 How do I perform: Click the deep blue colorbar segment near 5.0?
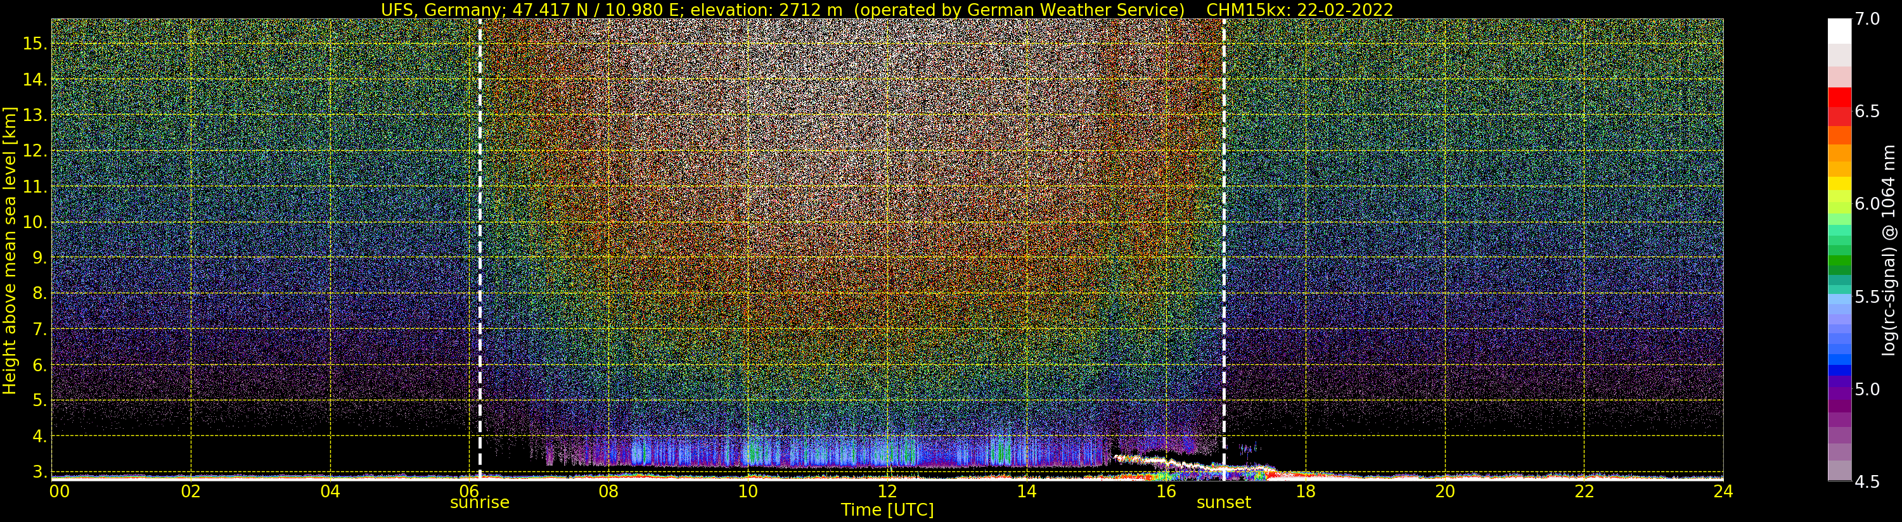point(1839,371)
